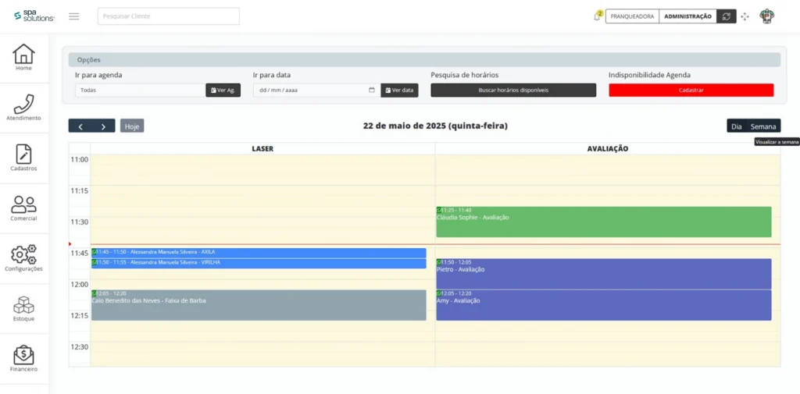Click the Pesquisar Cliente search field

168,16
